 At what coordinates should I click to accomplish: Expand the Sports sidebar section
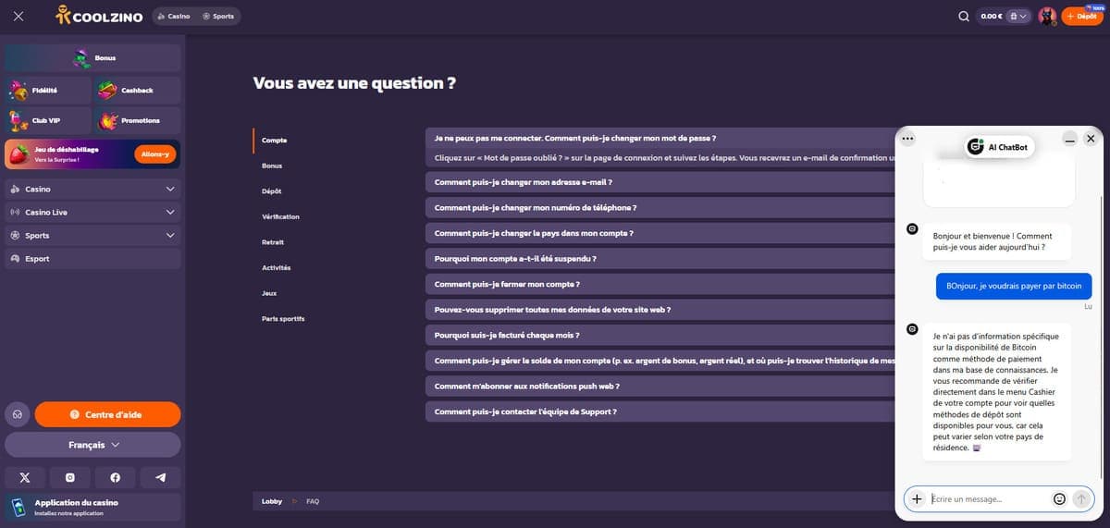point(92,235)
